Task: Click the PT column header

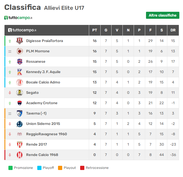Action: 95,30
